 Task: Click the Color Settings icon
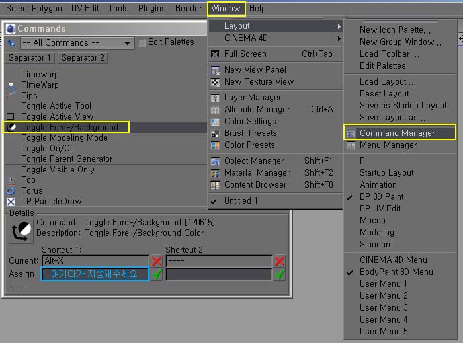pos(215,122)
